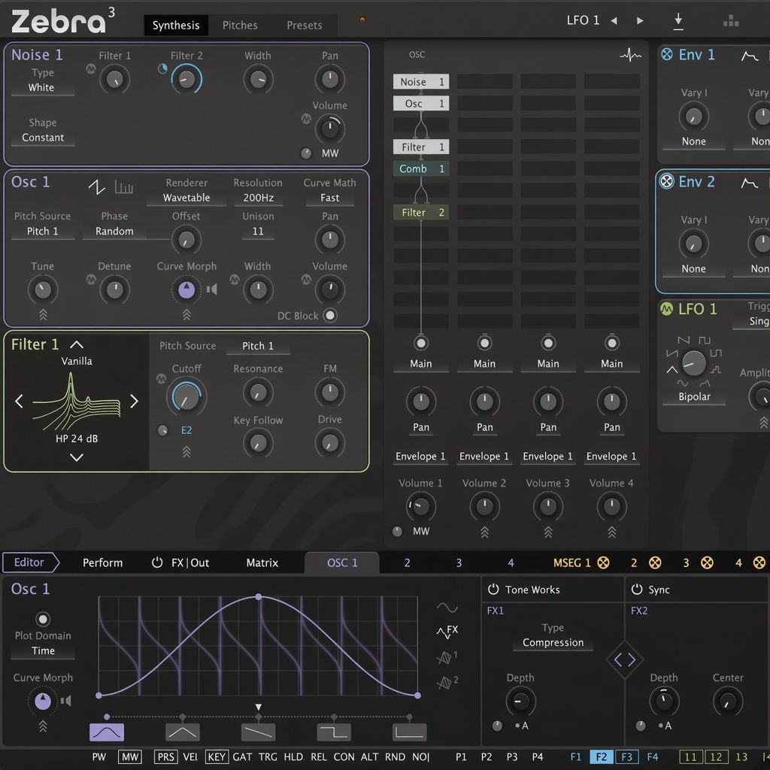Click the KEY modulation source button
Image resolution: width=770 pixels, height=770 pixels.
coord(216,756)
